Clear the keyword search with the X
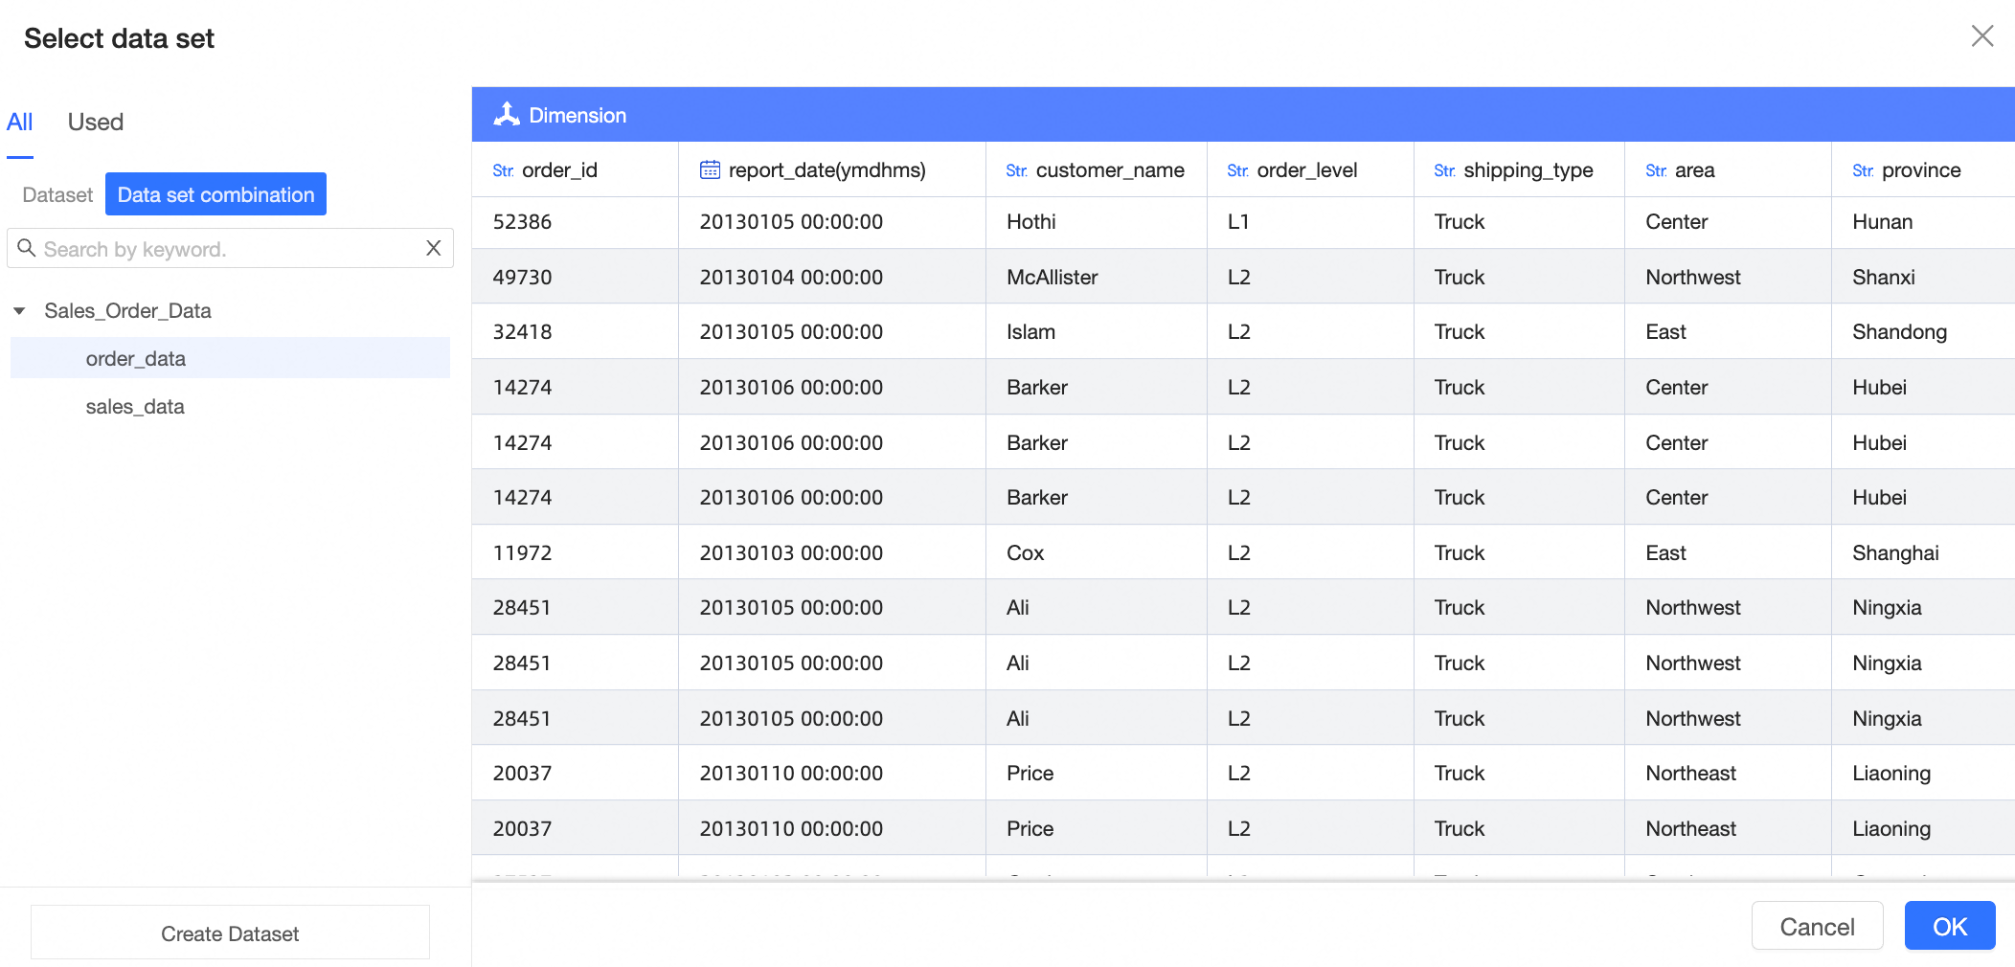The width and height of the screenshot is (2015, 967). [433, 248]
